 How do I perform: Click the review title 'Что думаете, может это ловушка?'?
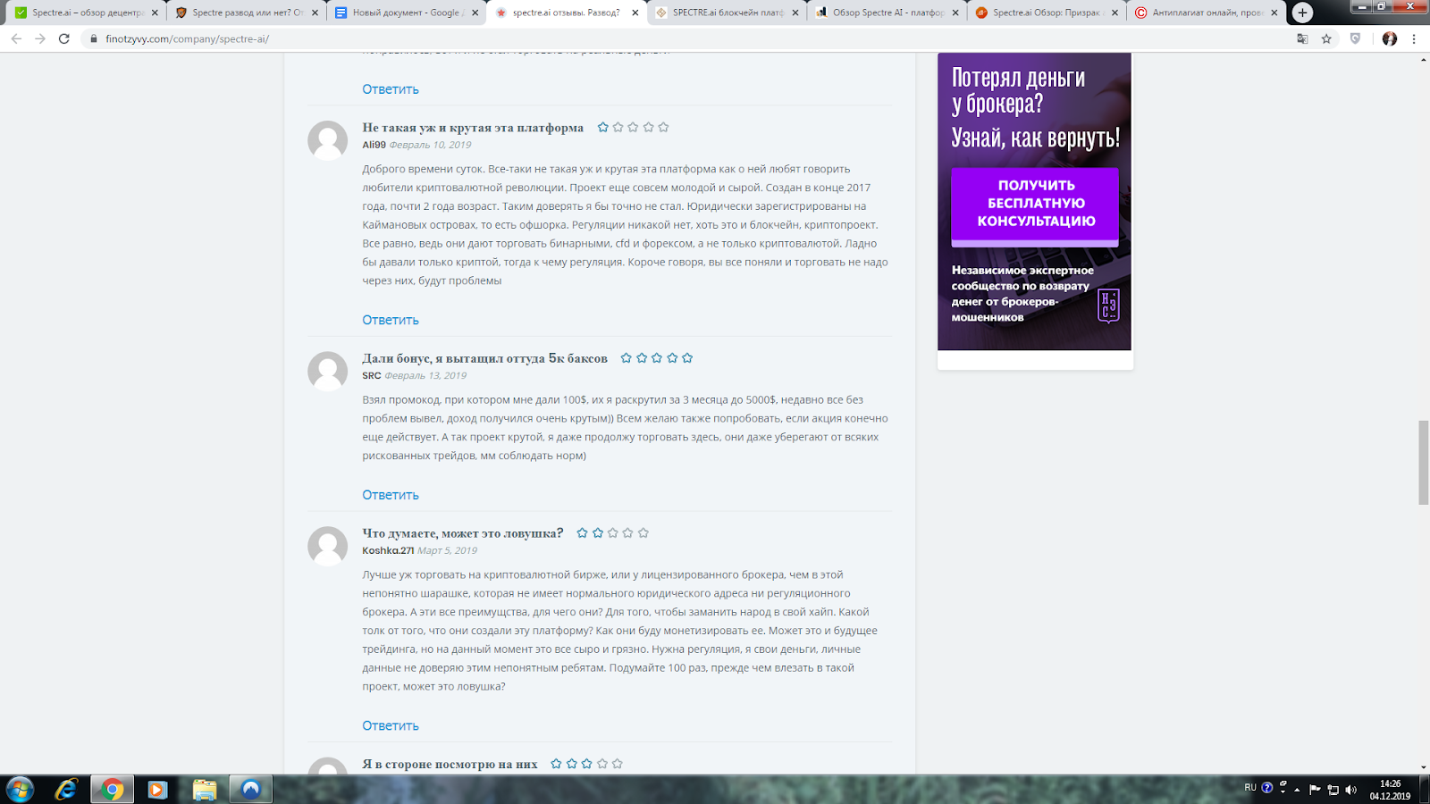(463, 533)
